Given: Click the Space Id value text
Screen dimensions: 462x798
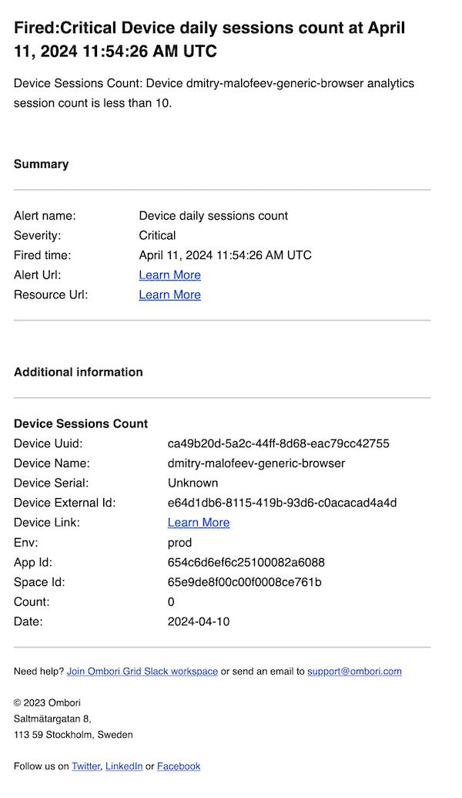Looking at the screenshot, I should 245,582.
